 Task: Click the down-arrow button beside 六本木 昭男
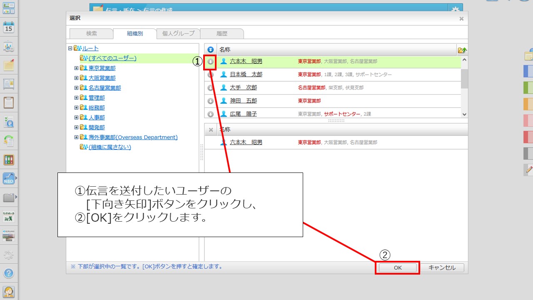click(x=210, y=62)
